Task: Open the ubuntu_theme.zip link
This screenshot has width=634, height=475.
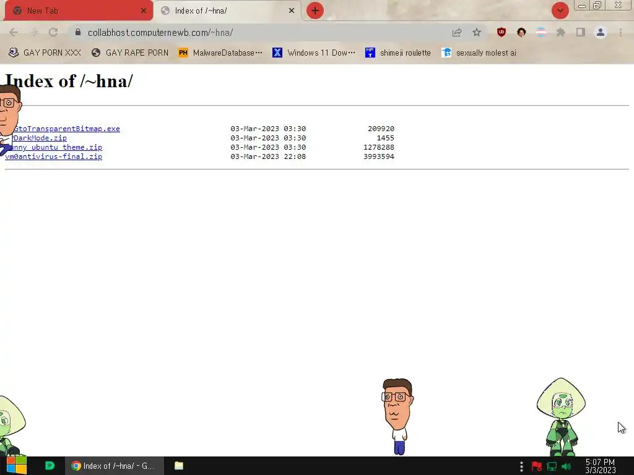Action: pos(57,147)
